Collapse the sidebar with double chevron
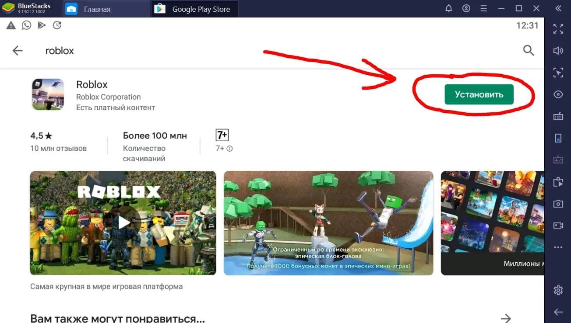The width and height of the screenshot is (571, 323). (558, 9)
